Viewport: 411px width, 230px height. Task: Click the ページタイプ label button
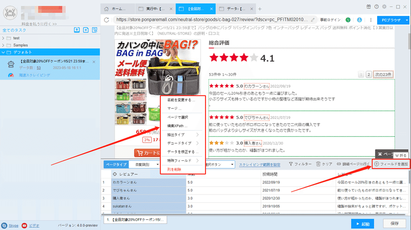pos(116,164)
